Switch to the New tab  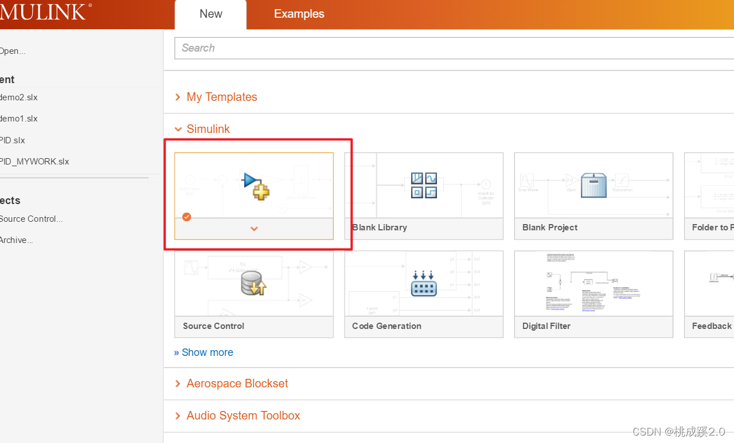(210, 14)
